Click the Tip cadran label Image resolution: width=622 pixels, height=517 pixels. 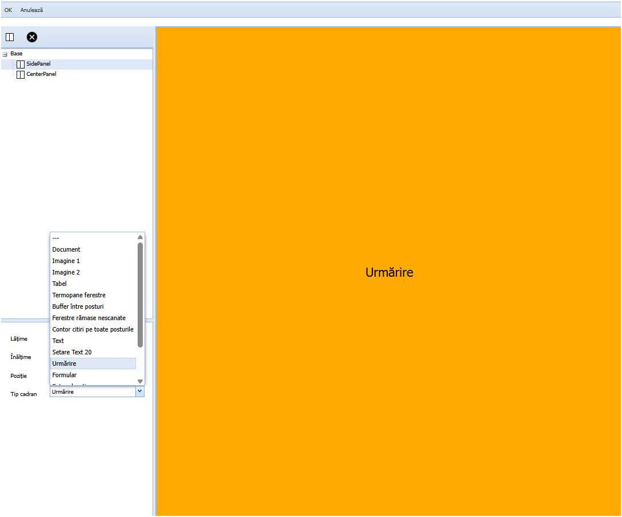pyautogui.click(x=24, y=394)
